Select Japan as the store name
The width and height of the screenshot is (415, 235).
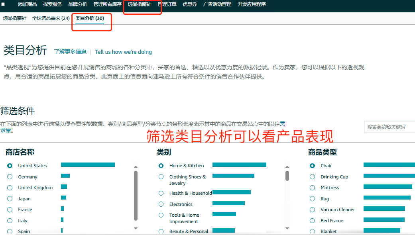click(x=10, y=198)
